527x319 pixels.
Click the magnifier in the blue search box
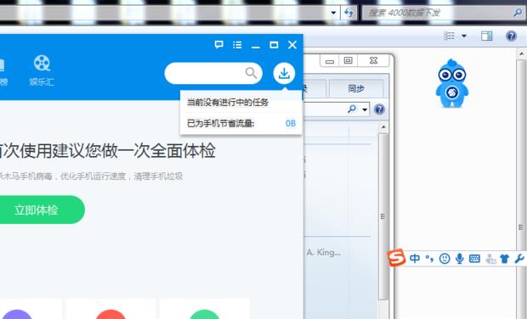[251, 72]
